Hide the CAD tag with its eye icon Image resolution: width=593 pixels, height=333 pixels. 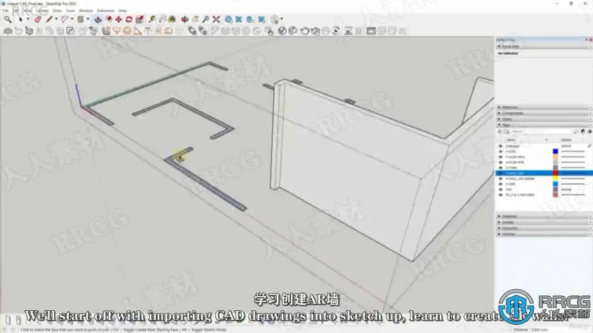click(501, 189)
